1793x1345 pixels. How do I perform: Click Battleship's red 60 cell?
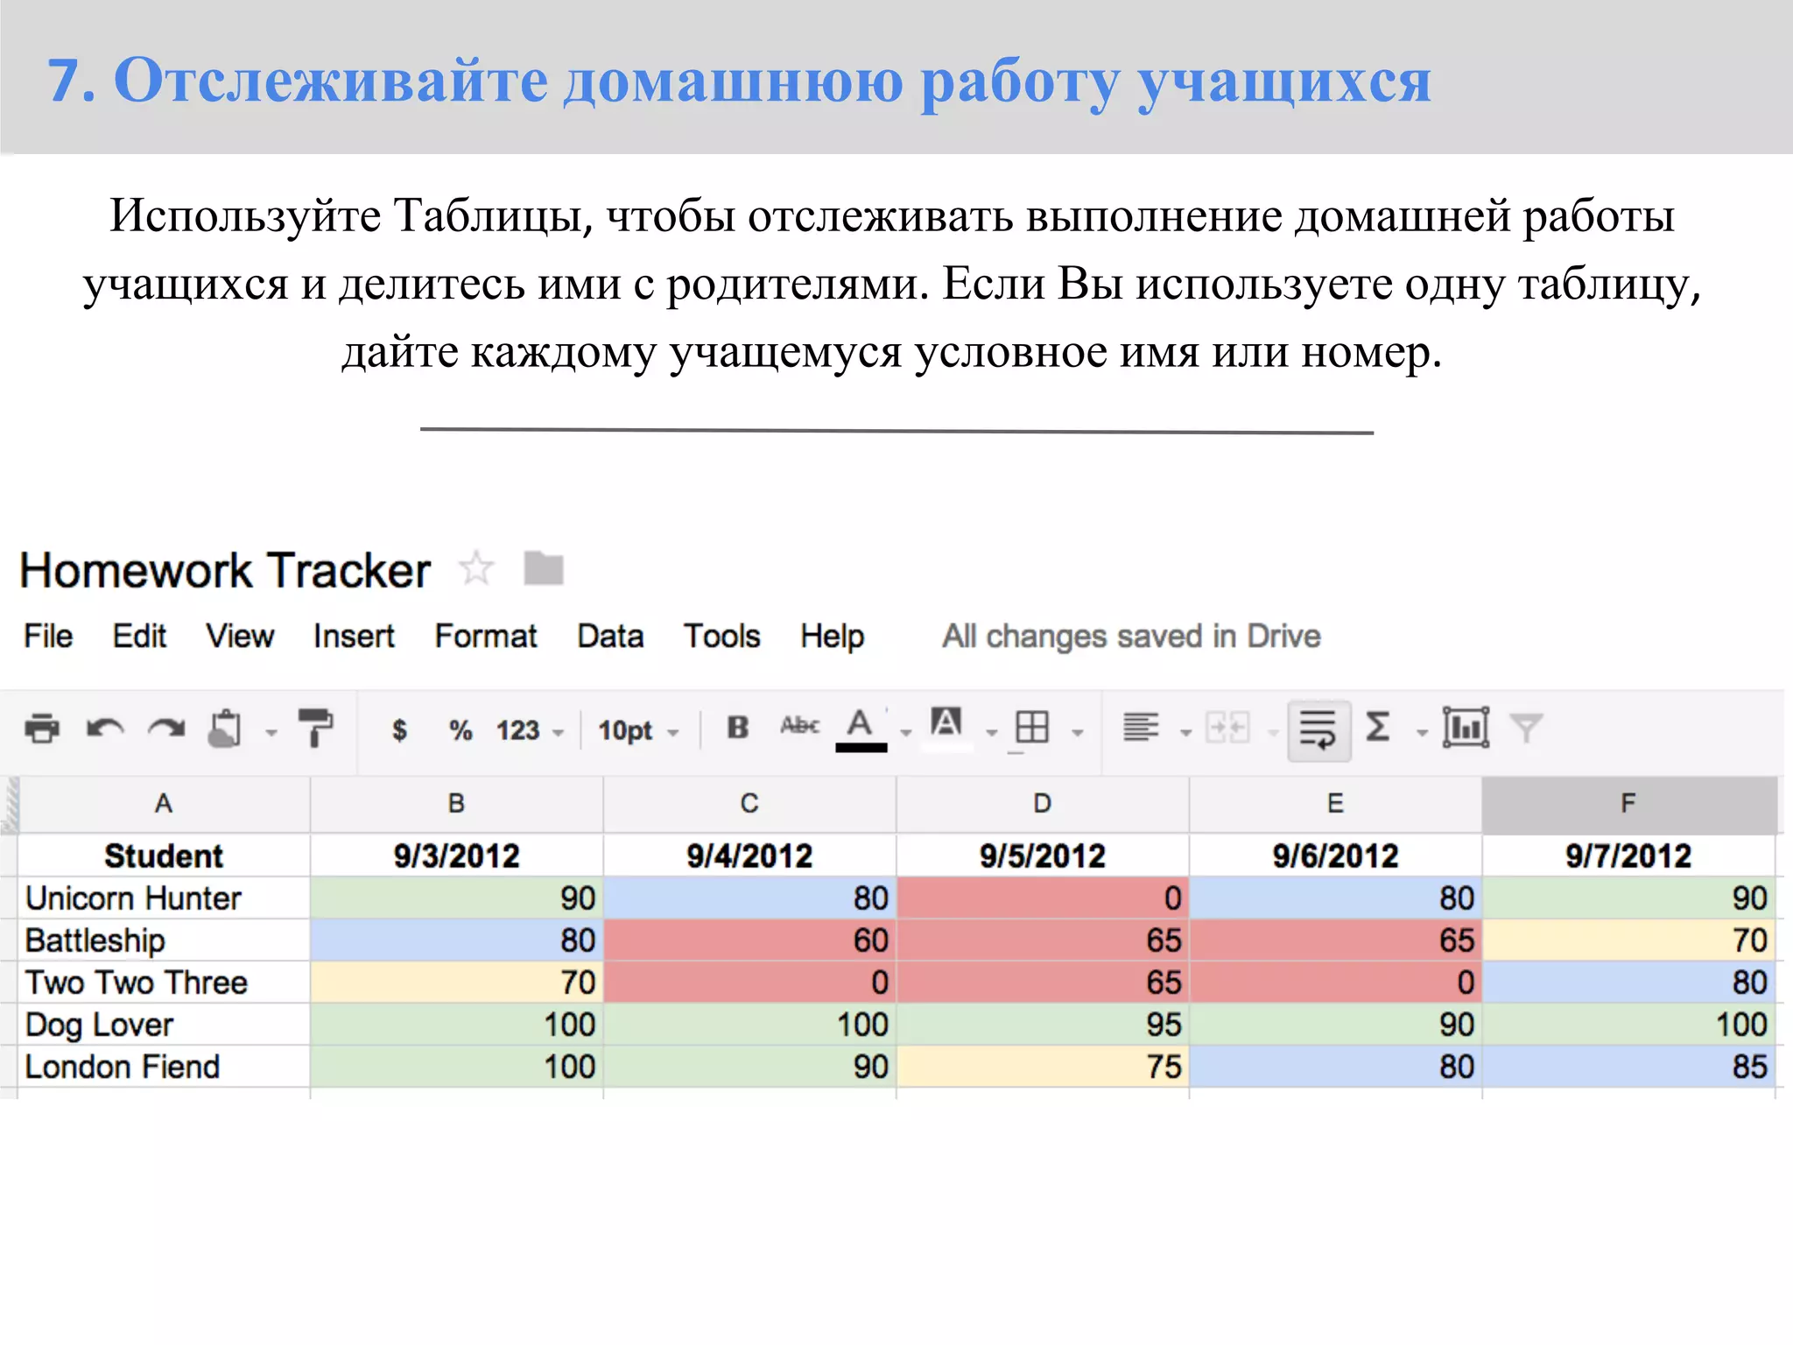tap(749, 940)
